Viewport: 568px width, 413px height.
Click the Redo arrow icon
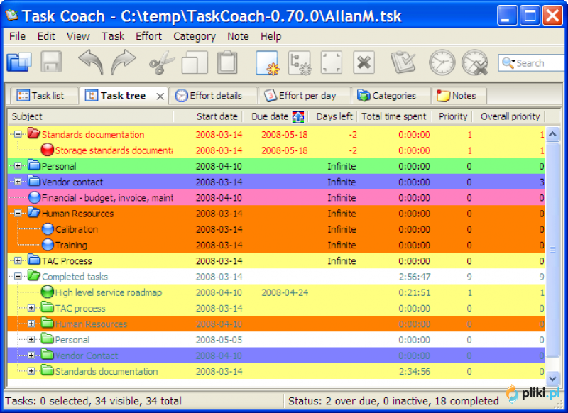[123, 62]
